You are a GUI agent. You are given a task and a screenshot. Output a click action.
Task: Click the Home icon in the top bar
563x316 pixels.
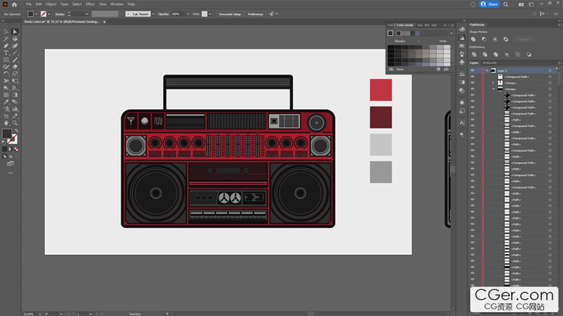click(14, 4)
